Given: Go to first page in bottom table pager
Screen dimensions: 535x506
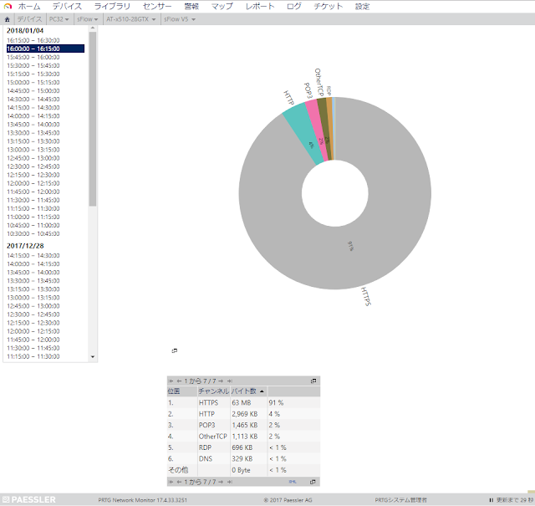Looking at the screenshot, I should coord(171,482).
